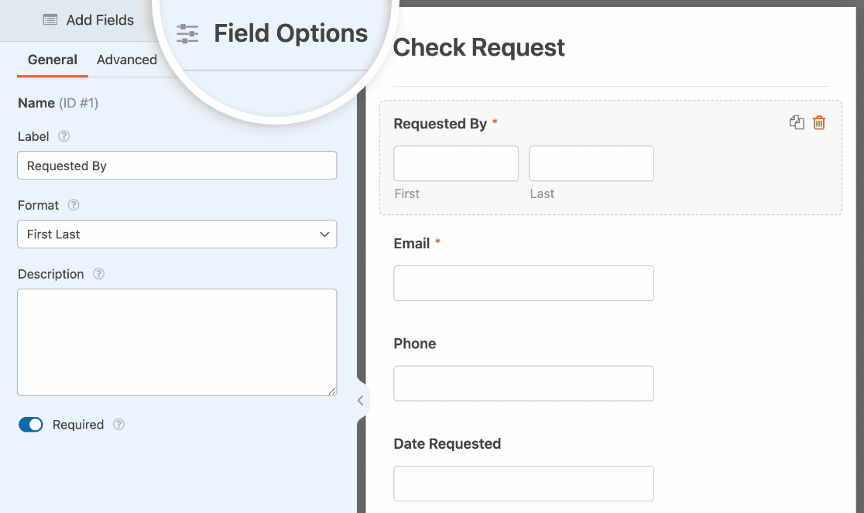Switch to the Advanced tab
Screen dimensions: 864x513
click(x=127, y=60)
